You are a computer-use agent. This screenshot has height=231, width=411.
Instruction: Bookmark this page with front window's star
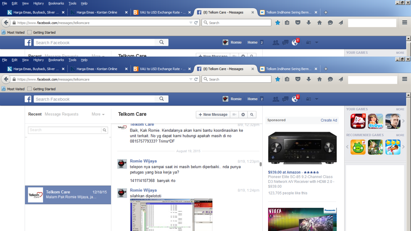click(278, 79)
